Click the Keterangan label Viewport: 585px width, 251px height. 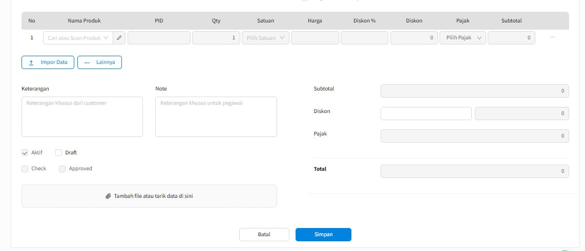pyautogui.click(x=35, y=88)
